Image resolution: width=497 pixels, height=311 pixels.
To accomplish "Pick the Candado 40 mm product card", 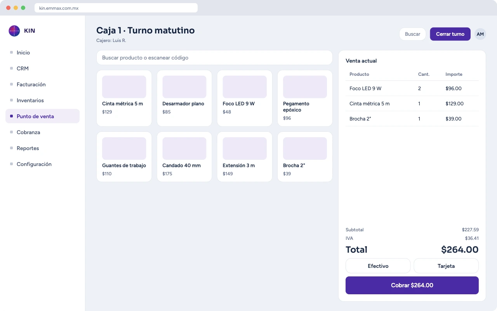I will (184, 157).
